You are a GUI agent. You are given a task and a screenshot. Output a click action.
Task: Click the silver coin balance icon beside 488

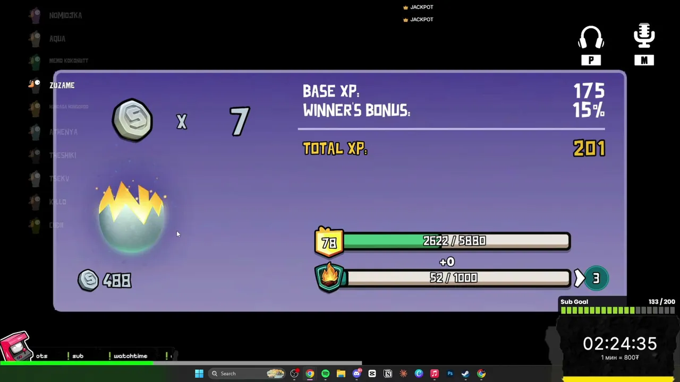tap(88, 280)
